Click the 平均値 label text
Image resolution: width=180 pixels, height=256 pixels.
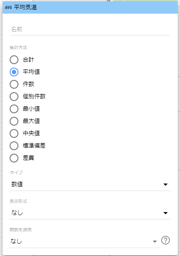click(x=31, y=72)
